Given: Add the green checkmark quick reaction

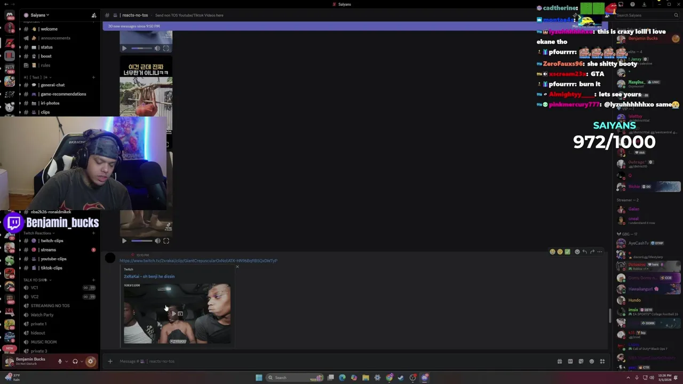Looking at the screenshot, I should (x=567, y=252).
